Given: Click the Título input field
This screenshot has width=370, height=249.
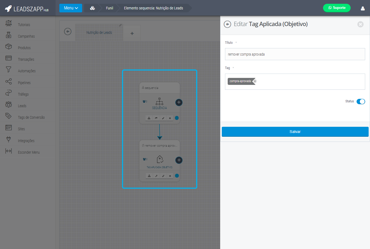Looking at the screenshot, I should (295, 54).
